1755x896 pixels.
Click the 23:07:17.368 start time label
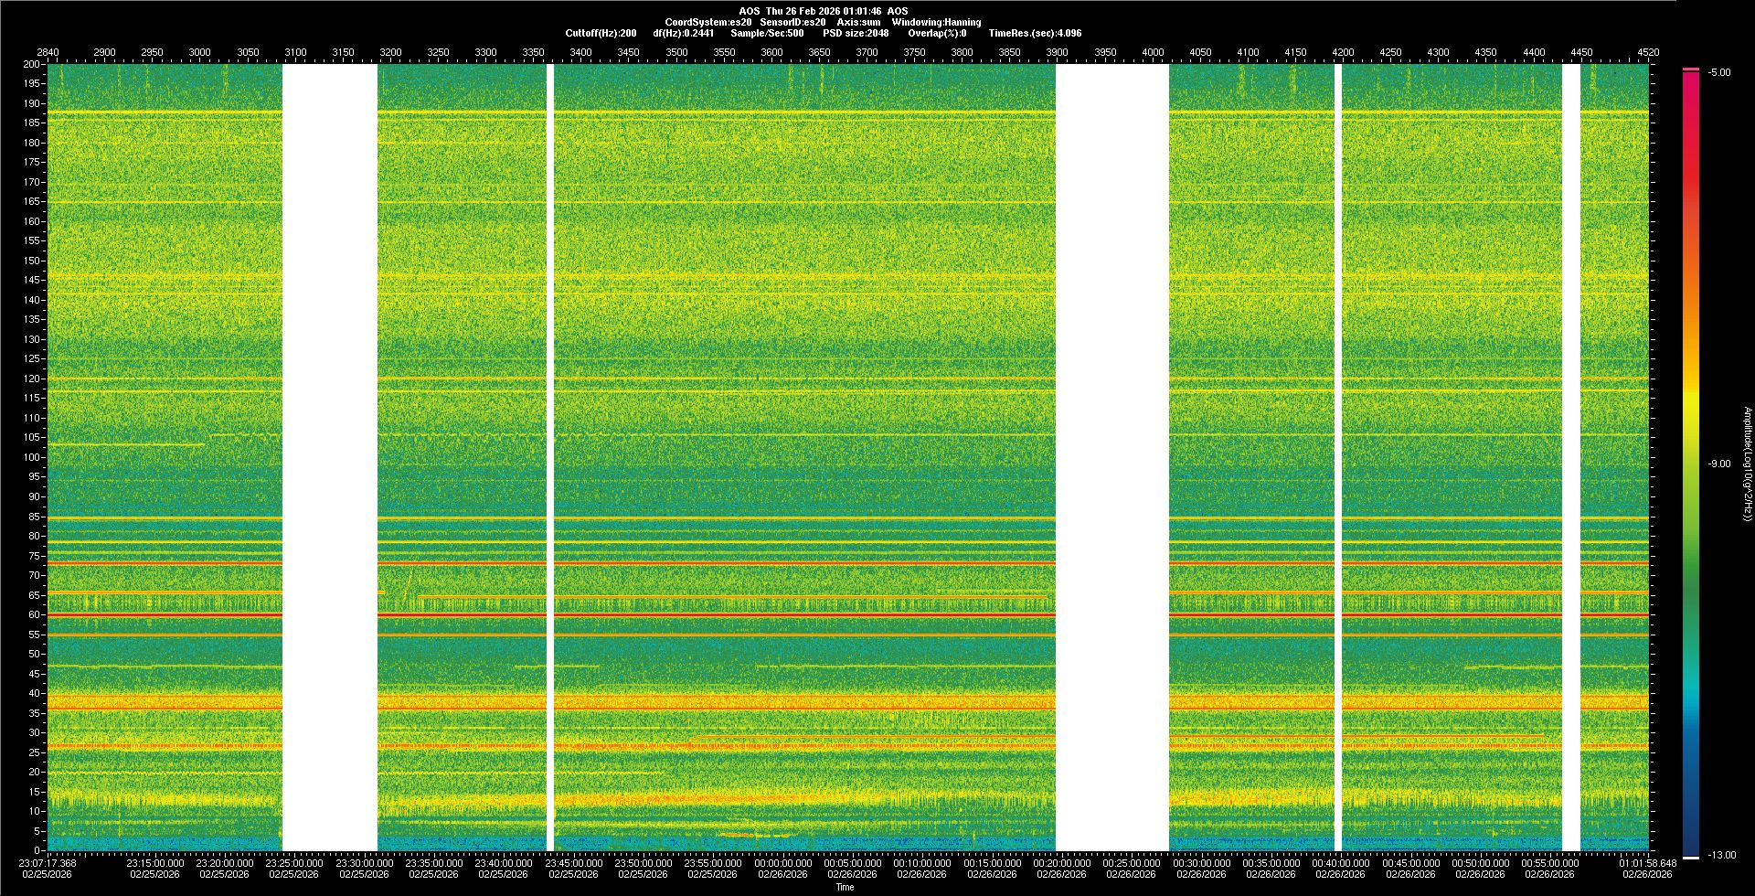point(48,862)
